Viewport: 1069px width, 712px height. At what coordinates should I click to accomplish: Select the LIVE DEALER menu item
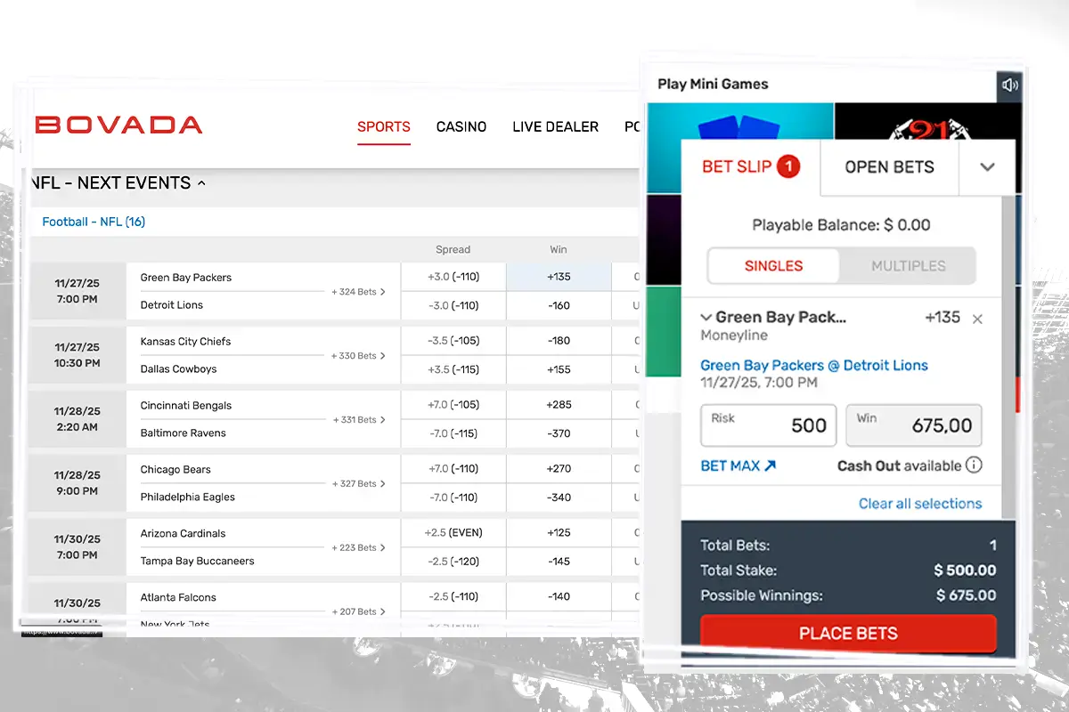point(555,126)
